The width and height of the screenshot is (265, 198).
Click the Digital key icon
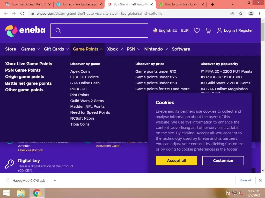[x=10, y=164]
